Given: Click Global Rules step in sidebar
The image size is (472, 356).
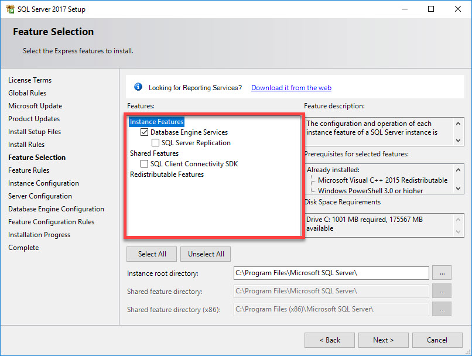Looking at the screenshot, I should [27, 93].
